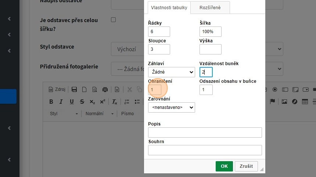
Task: Click the Bold formatting icon
Action: (x=51, y=102)
